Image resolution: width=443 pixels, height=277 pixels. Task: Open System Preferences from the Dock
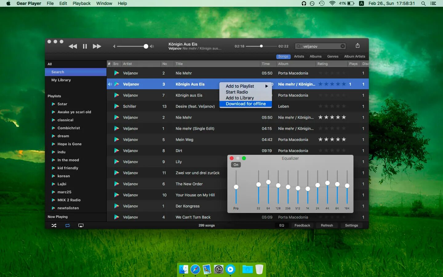click(219, 269)
